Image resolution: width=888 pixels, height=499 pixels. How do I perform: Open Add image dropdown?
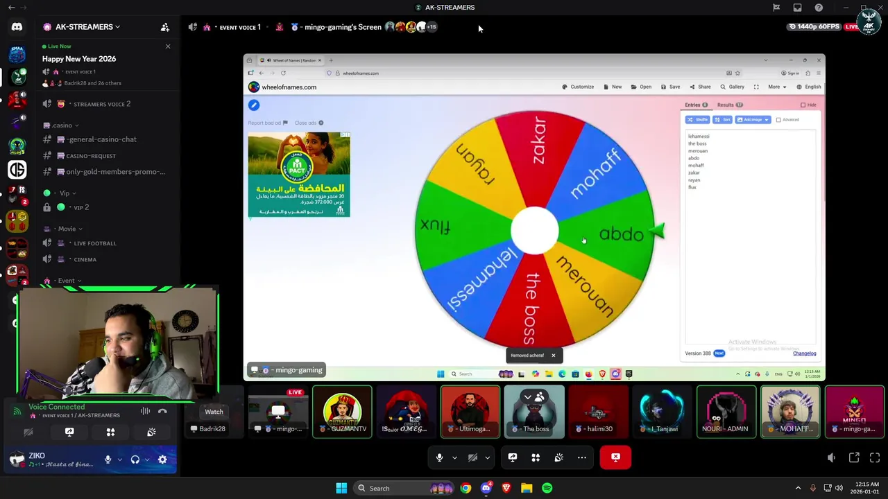point(753,120)
